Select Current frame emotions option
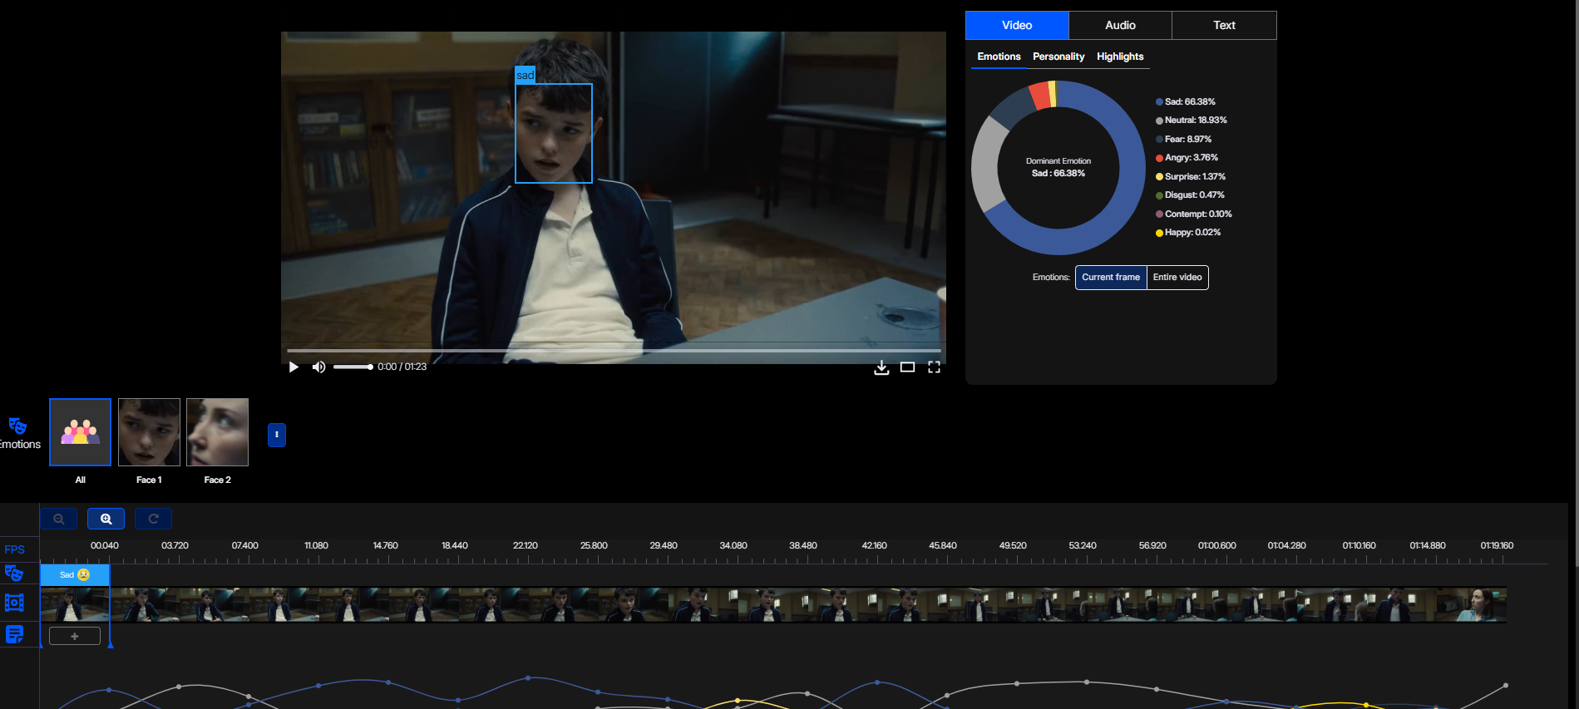The width and height of the screenshot is (1579, 709). point(1110,278)
